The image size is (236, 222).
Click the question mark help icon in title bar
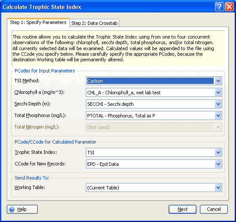point(219,7)
